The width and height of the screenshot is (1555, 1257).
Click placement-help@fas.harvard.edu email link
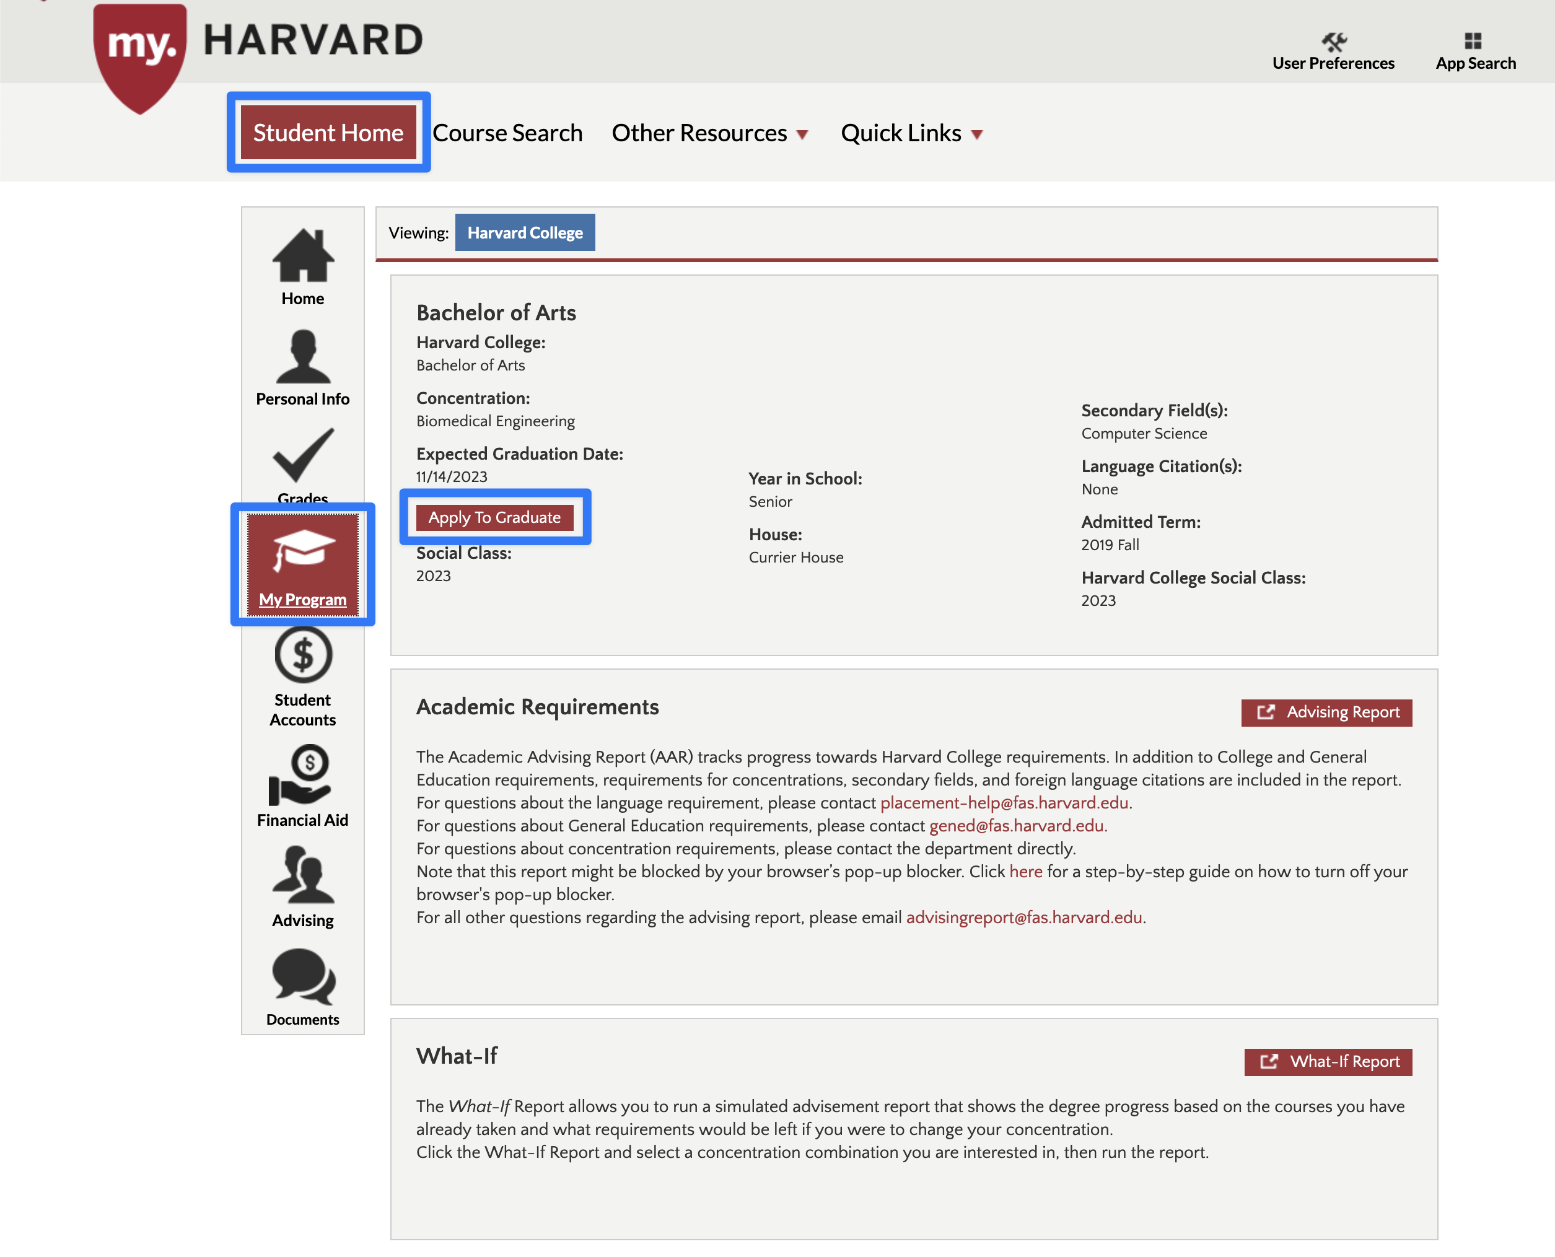[1004, 802]
